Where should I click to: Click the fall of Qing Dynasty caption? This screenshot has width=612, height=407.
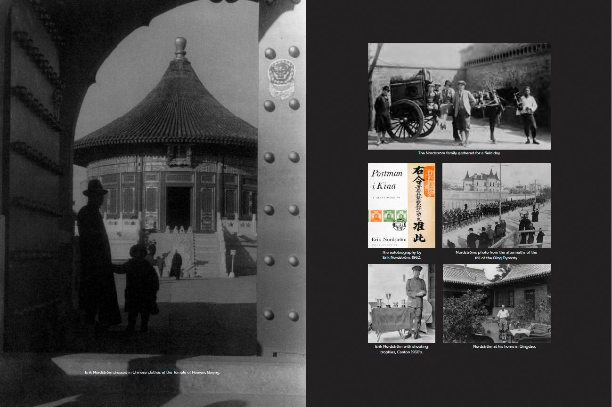pos(496,255)
